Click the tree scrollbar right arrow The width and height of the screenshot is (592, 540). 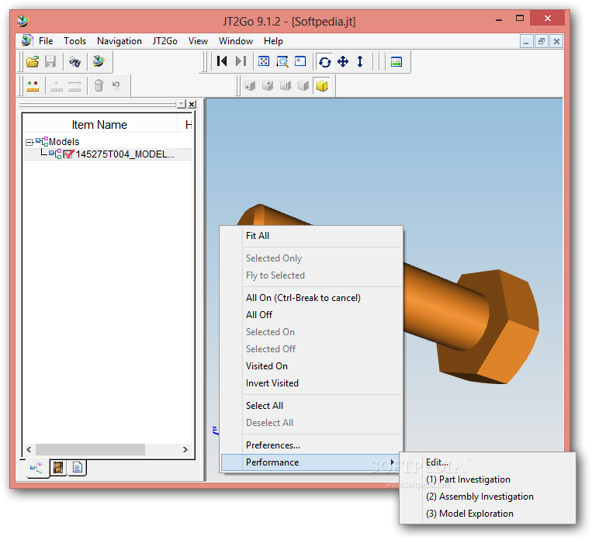185,449
